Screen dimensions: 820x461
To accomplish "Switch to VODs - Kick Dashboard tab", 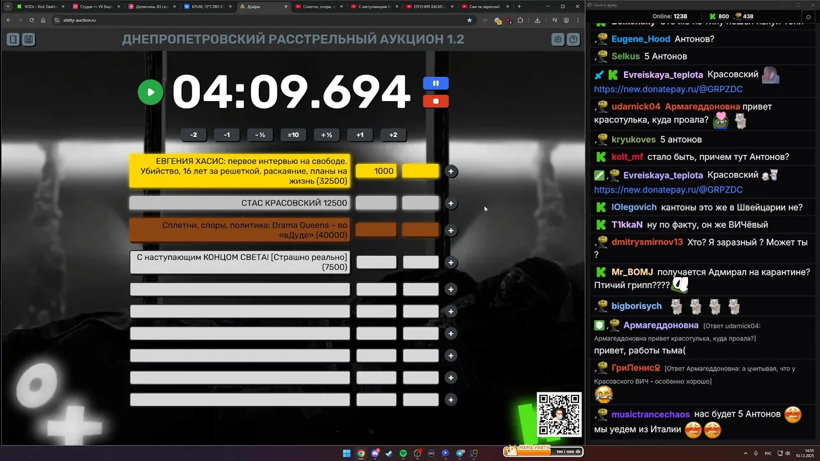I will click(40, 6).
